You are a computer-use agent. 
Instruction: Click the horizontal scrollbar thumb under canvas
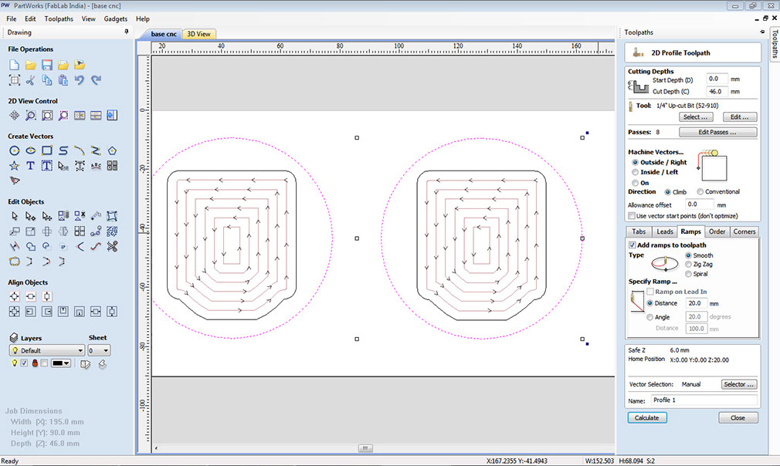365,448
